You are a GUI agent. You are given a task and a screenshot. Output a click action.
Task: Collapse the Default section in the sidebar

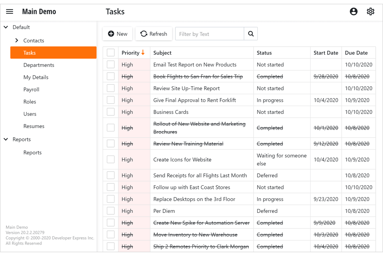[x=5, y=27]
